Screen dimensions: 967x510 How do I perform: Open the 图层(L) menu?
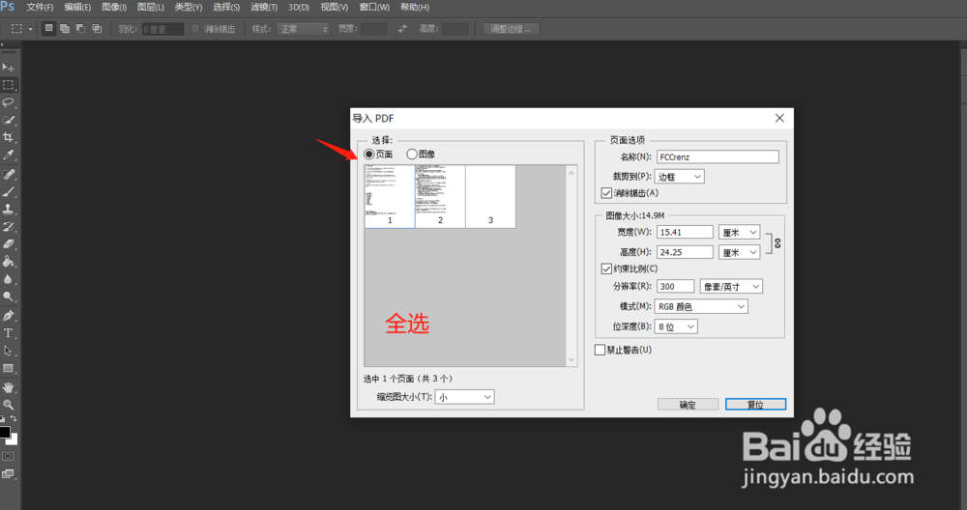tap(151, 8)
